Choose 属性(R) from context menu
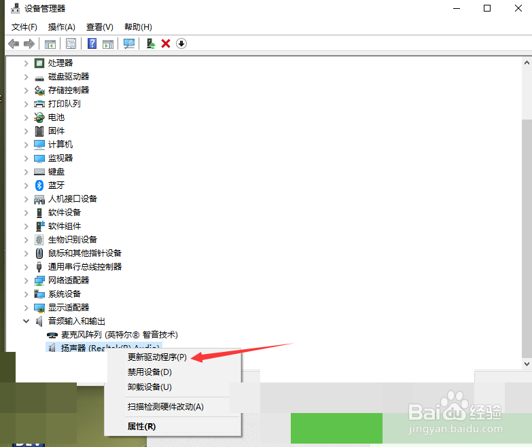This screenshot has height=447, width=532. click(x=141, y=427)
